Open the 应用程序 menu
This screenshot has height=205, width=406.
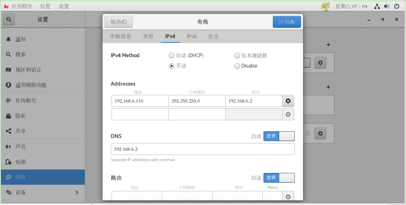coord(18,7)
